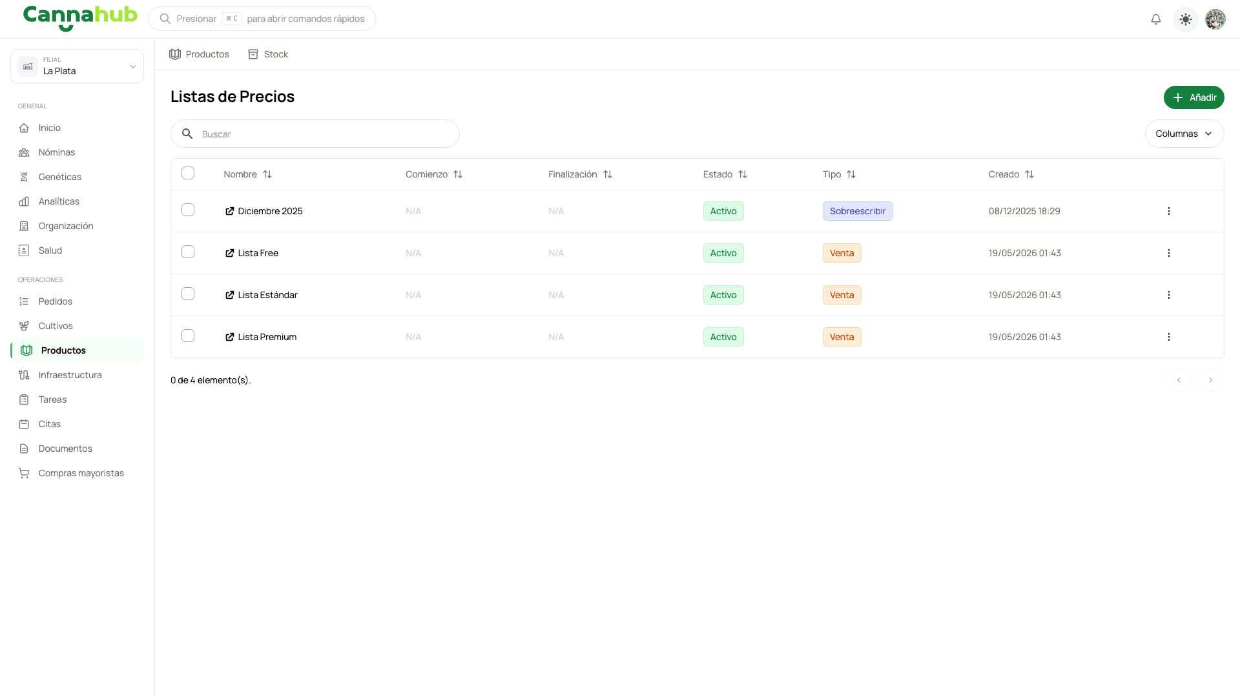Sort table by Creado column
This screenshot has height=697, width=1240.
[1011, 174]
